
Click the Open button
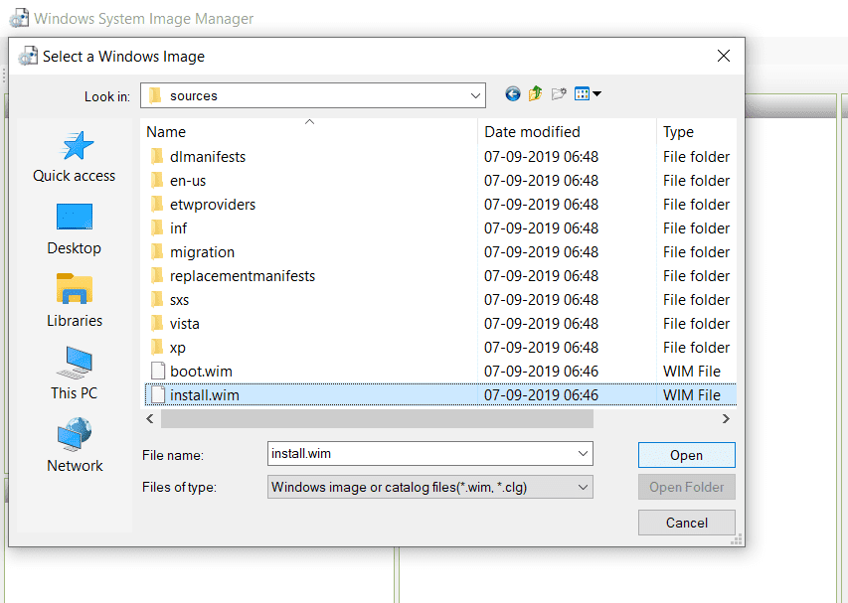coord(686,455)
